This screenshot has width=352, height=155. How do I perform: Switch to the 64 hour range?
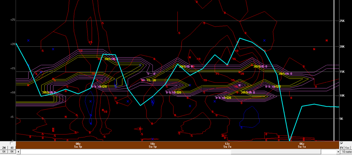(x=4, y=152)
